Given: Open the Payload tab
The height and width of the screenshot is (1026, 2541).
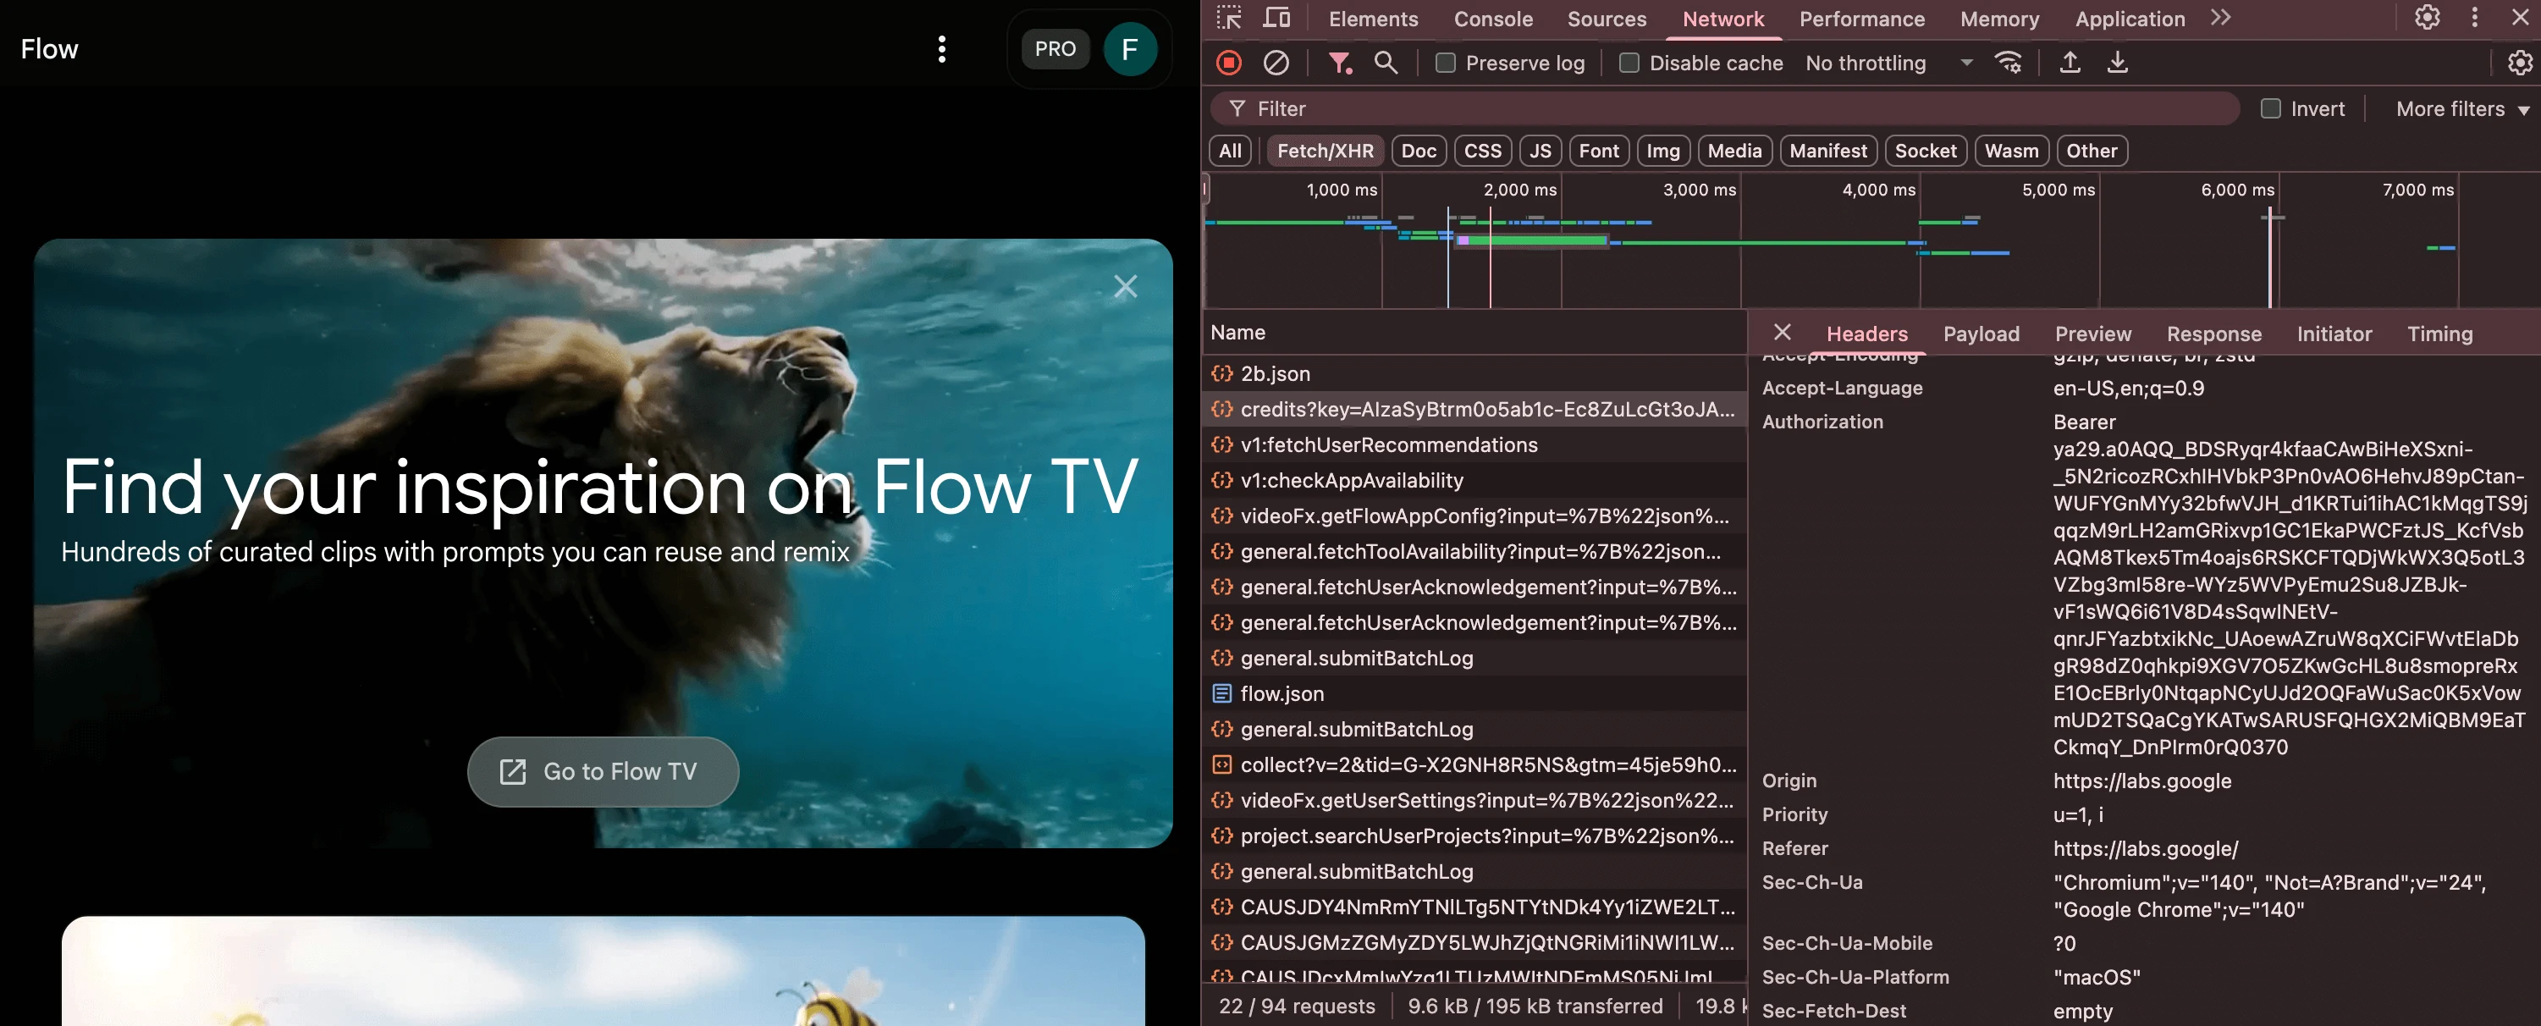Looking at the screenshot, I should 1981,334.
